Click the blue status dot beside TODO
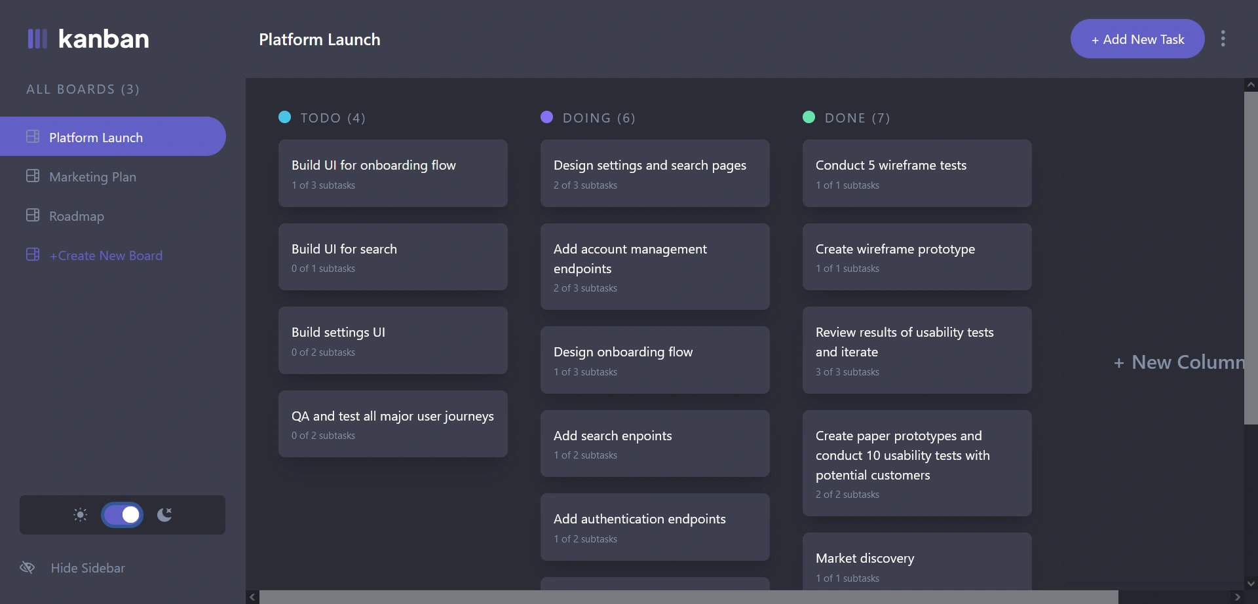 point(285,117)
